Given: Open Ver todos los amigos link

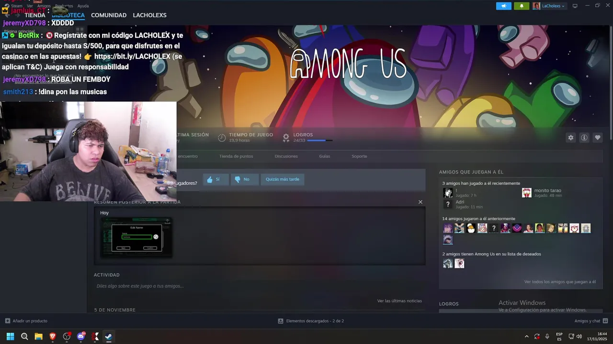Looking at the screenshot, I should [x=560, y=282].
